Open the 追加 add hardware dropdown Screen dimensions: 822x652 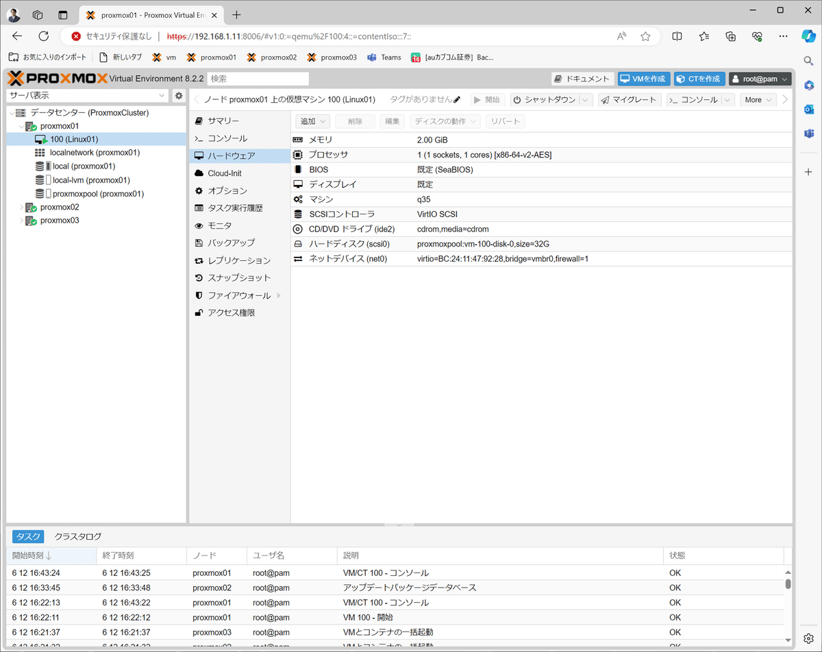(313, 121)
